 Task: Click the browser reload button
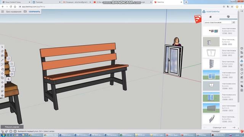(x=11, y=7)
